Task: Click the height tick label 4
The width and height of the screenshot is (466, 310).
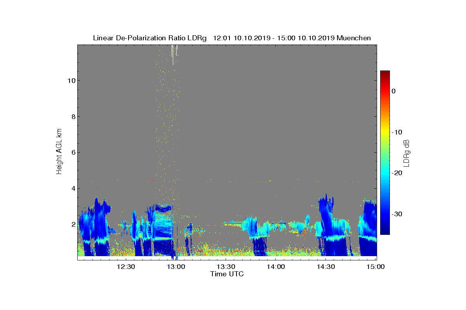Action: point(73,188)
